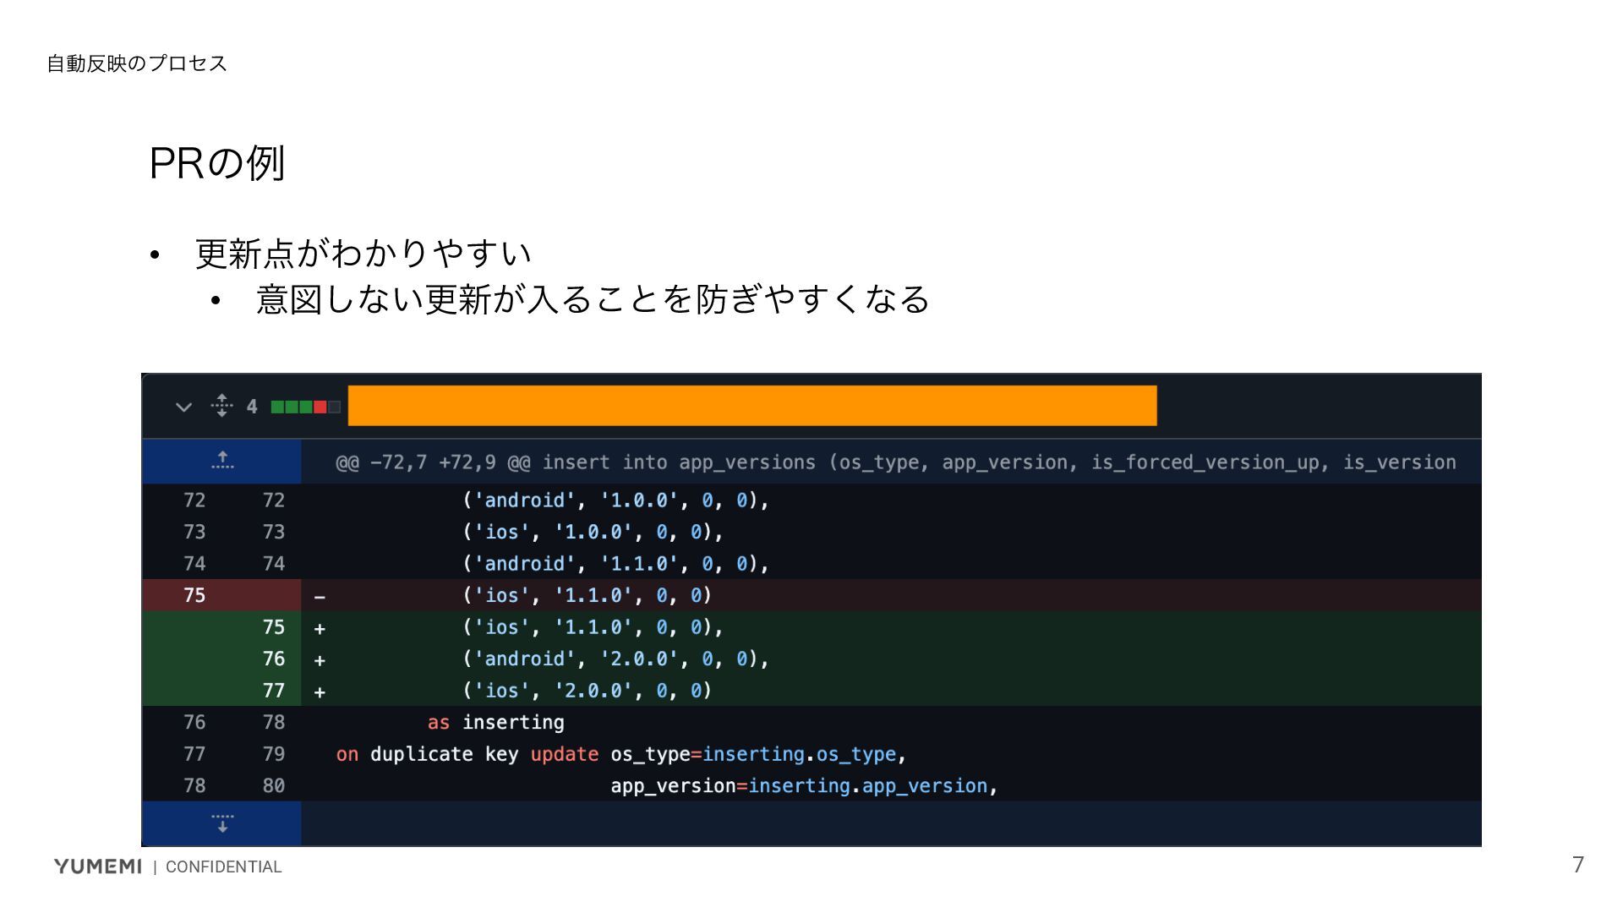Click the changed lines count 4
Viewport: 1623px width, 913px height.
pos(252,407)
